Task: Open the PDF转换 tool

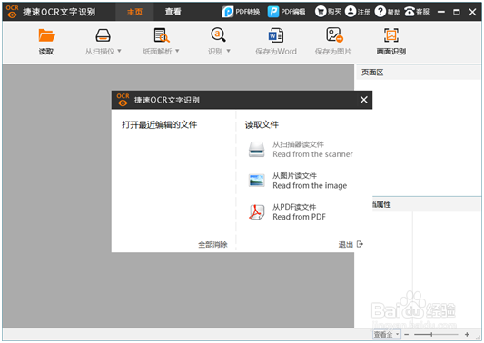Action: point(241,12)
